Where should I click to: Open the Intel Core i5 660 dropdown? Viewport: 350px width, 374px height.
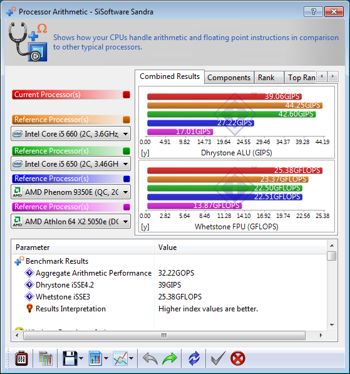tap(71, 134)
